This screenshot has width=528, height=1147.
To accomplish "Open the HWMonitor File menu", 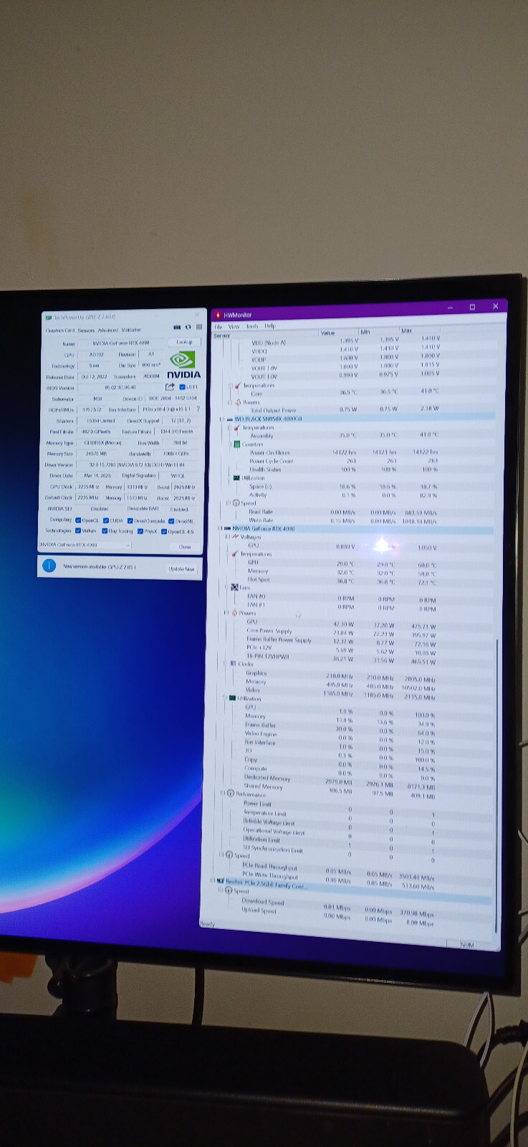I will 219,326.
